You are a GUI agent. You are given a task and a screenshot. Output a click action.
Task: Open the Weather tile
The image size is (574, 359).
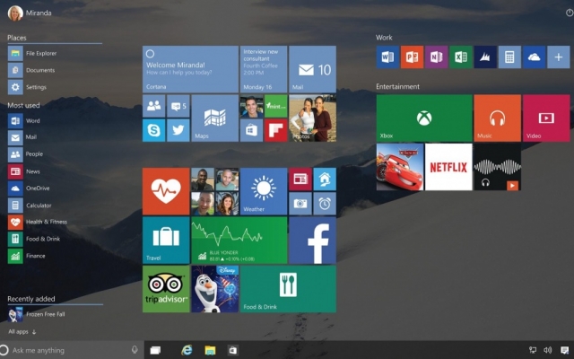click(264, 191)
